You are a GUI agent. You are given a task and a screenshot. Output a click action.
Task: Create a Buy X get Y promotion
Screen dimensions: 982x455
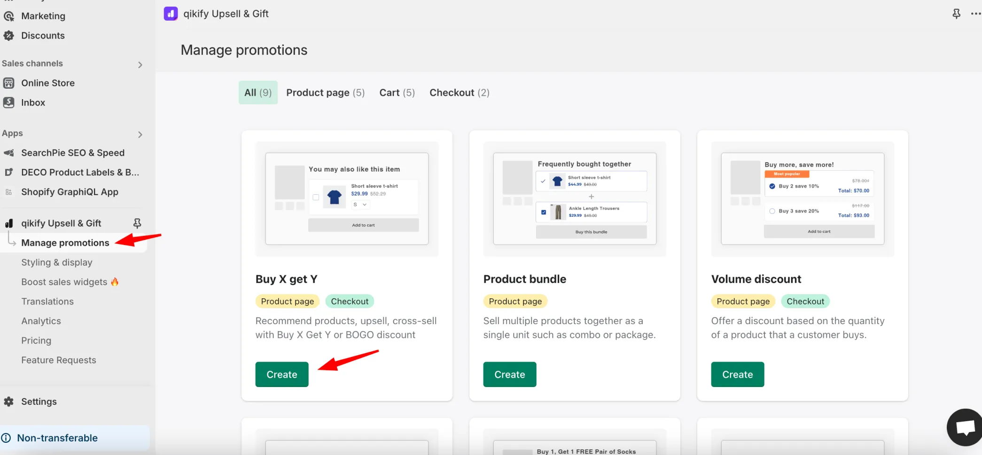[282, 374]
